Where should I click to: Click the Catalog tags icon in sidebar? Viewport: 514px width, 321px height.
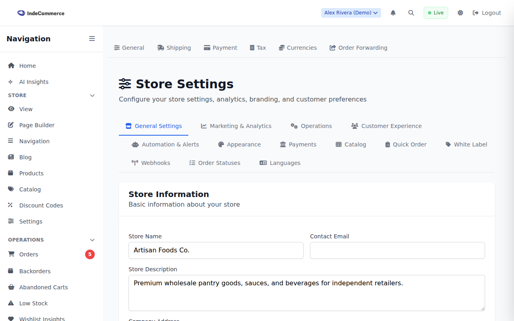[11, 189]
